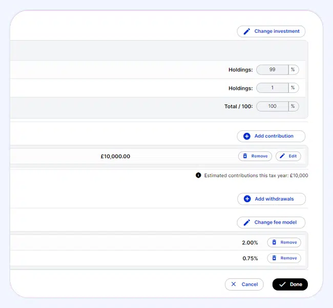Select the Holdings field showing 1

tap(272, 88)
